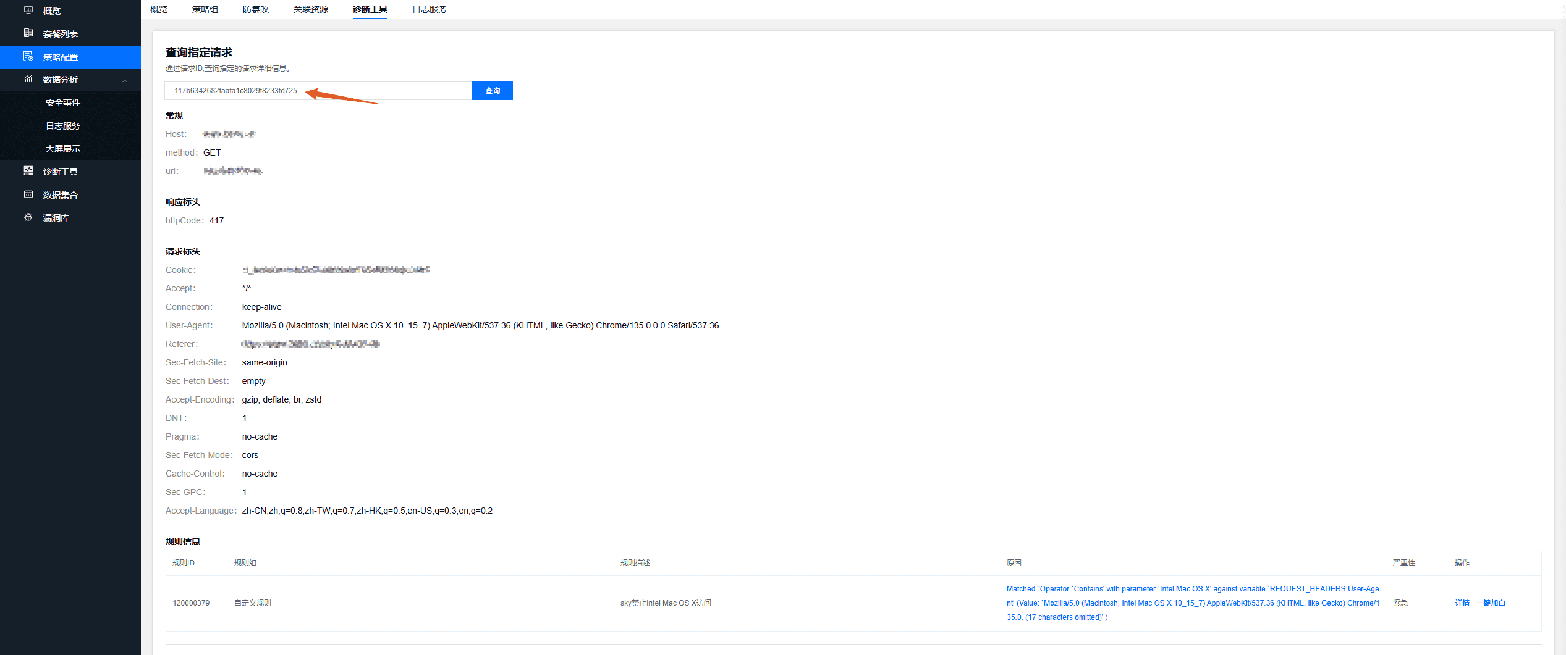The width and height of the screenshot is (1566, 655).
Task: Click the 数据集合 calendar icon
Action: [x=28, y=194]
